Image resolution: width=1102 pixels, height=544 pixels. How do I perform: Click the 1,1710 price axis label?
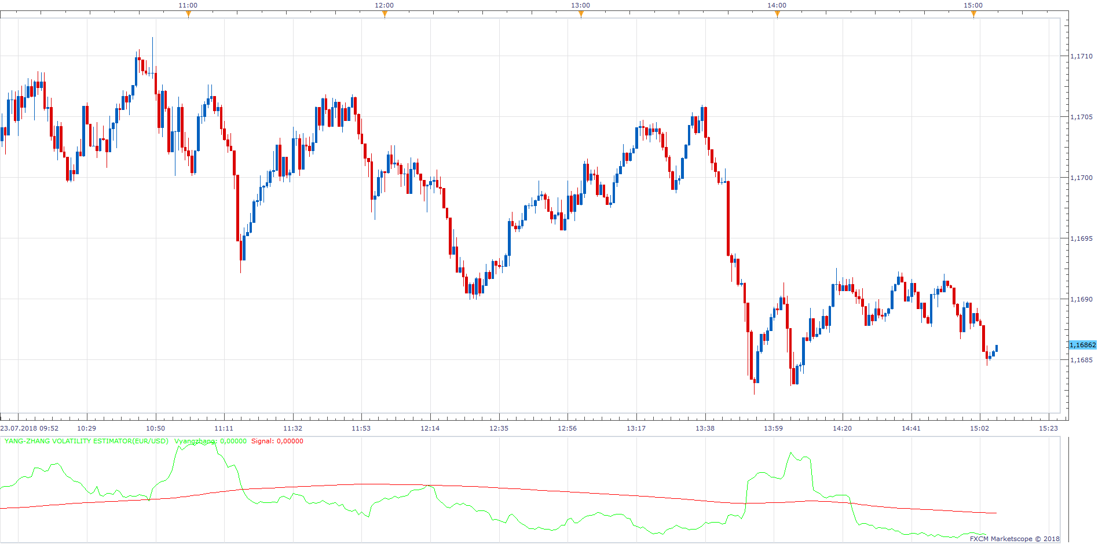click(1081, 56)
